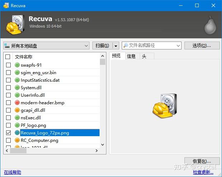Click the horizontal scroll right arrow
This screenshot has width=222, height=177.
point(97,150)
